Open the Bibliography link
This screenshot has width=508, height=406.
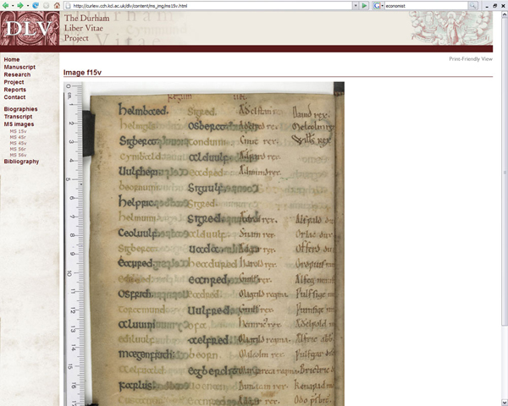click(x=21, y=162)
